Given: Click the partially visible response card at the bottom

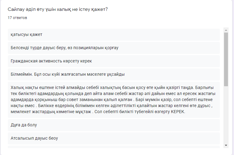Looking at the screenshot, I should point(114,147).
